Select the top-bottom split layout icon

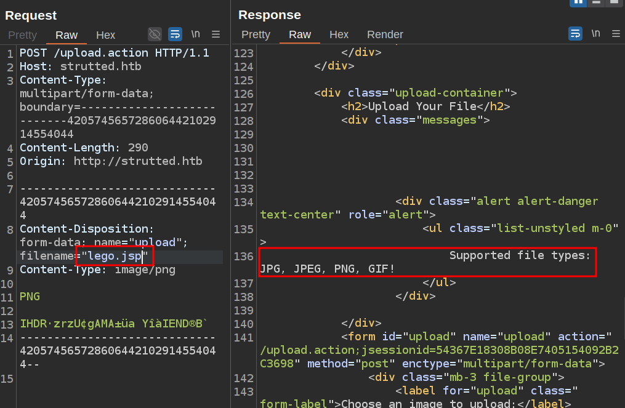(596, 2)
